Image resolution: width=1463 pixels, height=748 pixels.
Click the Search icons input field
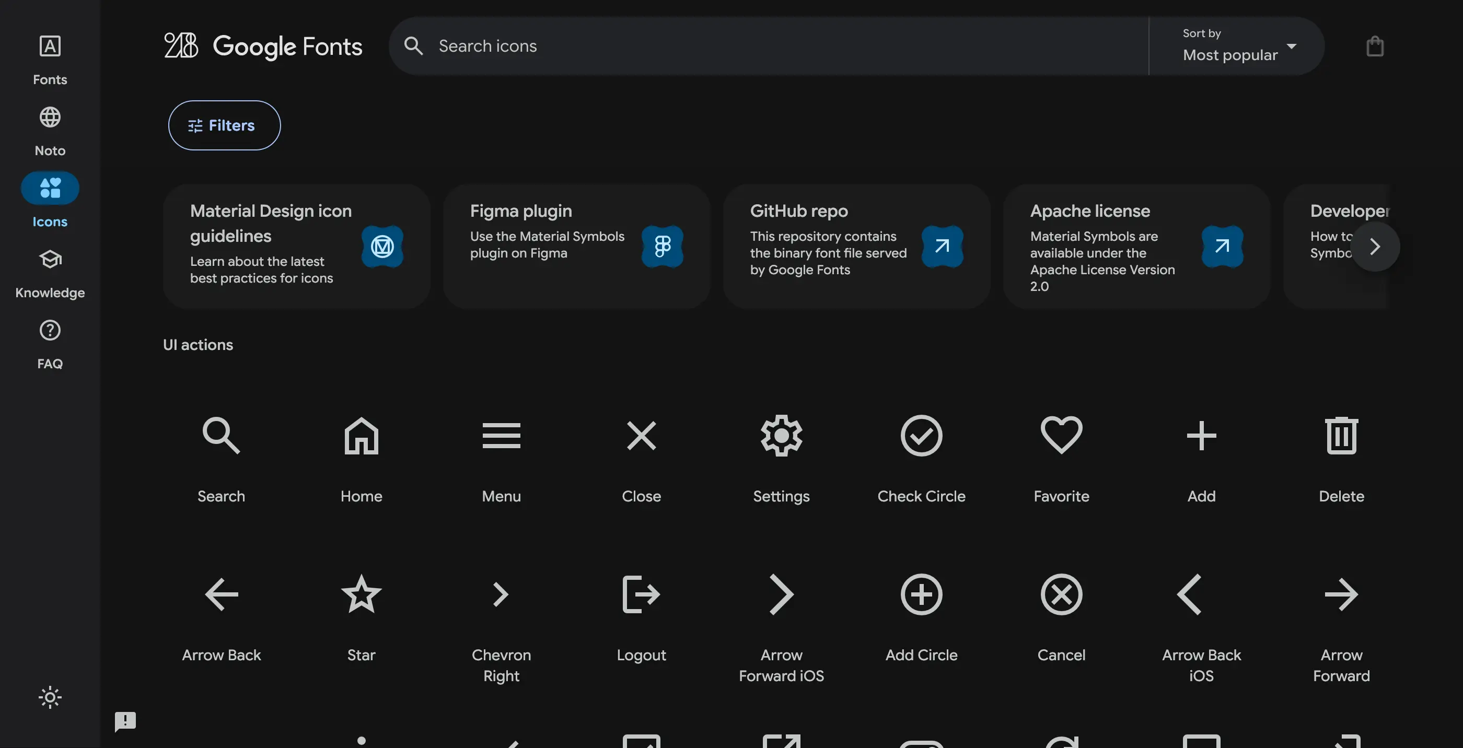click(789, 46)
